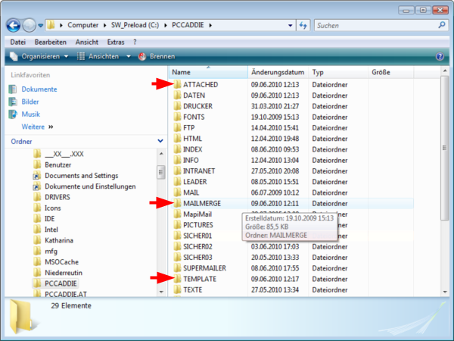Open the Musik favorite link

pos(31,114)
